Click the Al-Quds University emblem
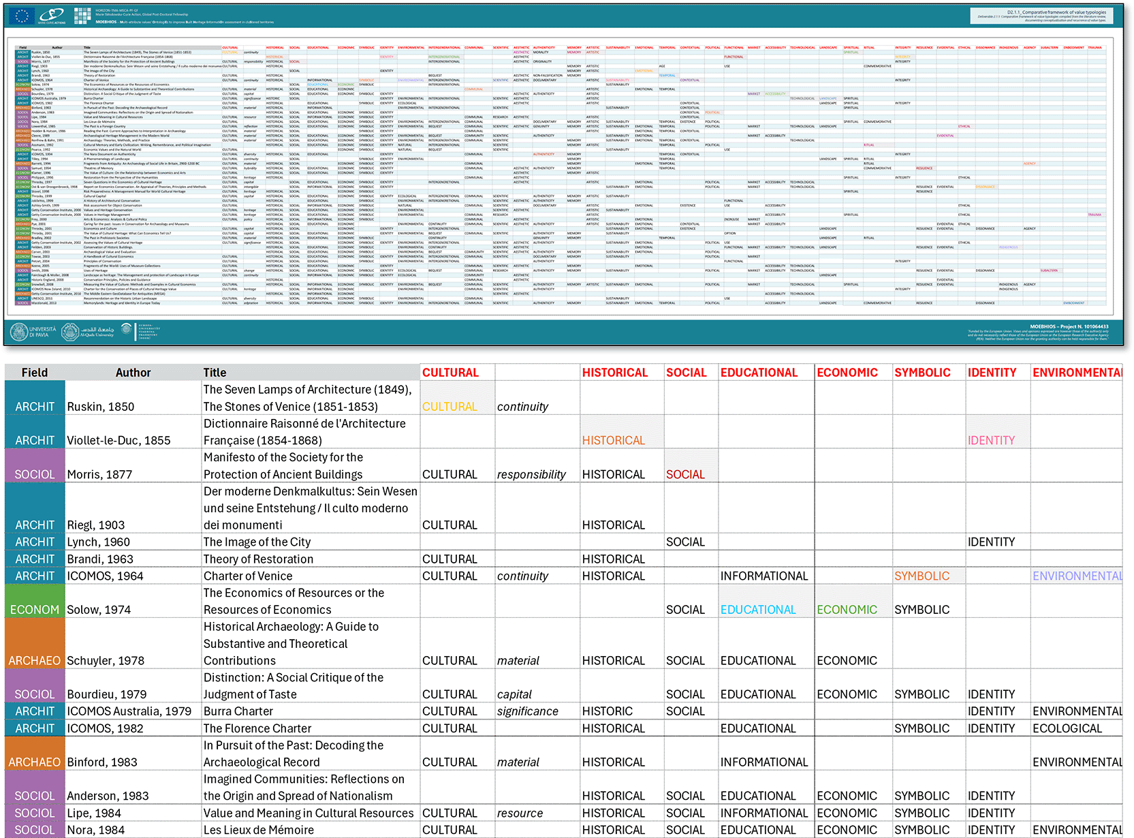Screen dimensions: 1134x838 point(69,332)
